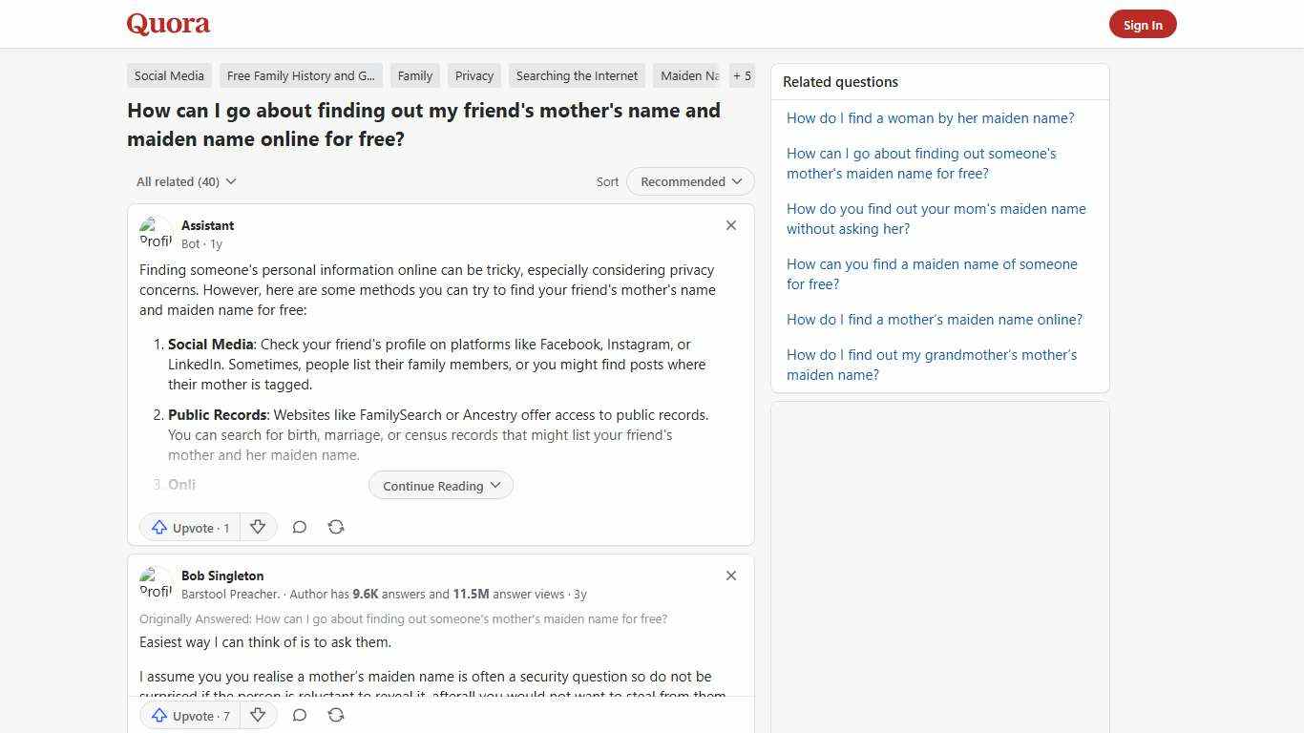Image resolution: width=1304 pixels, height=733 pixels.
Task: Expand the All related filter
Action: pos(185,181)
